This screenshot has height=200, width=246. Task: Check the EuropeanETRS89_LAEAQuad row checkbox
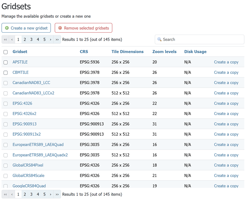tap(6, 145)
